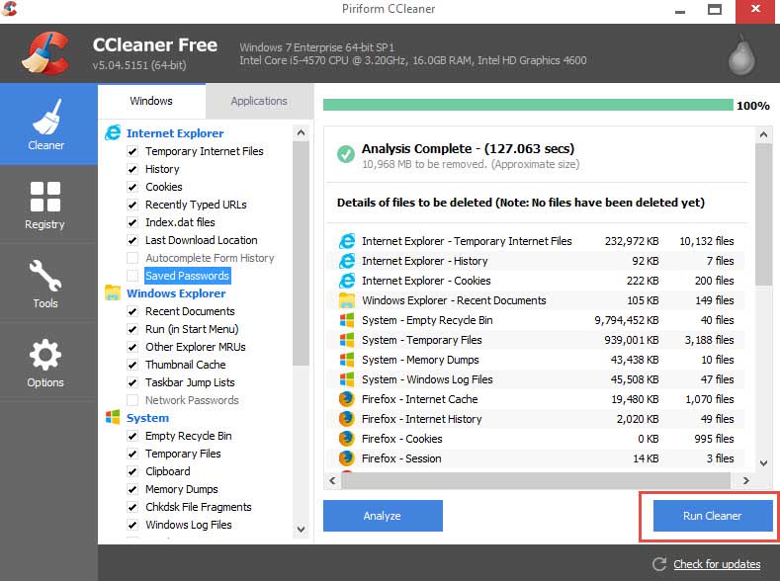
Task: Switch to the Windows tab
Action: (151, 101)
